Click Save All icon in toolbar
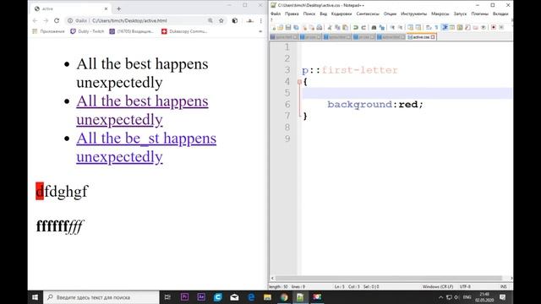541x304 pixels. (x=296, y=27)
